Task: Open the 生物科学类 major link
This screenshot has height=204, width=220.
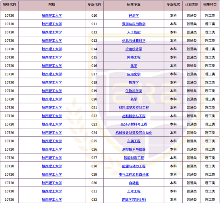Action: tap(134, 91)
